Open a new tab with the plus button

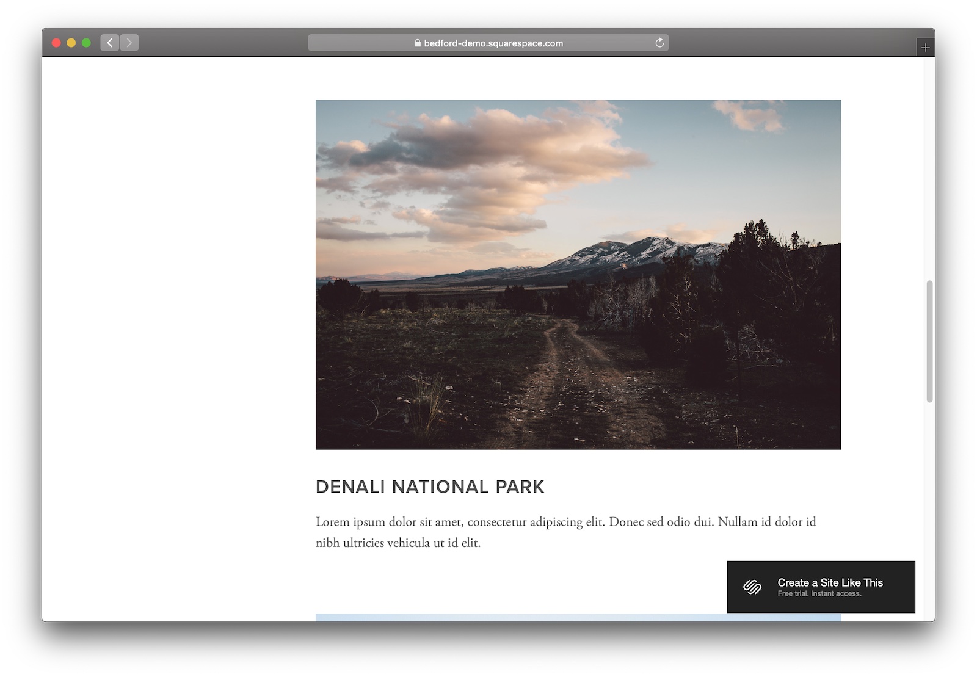coord(925,47)
